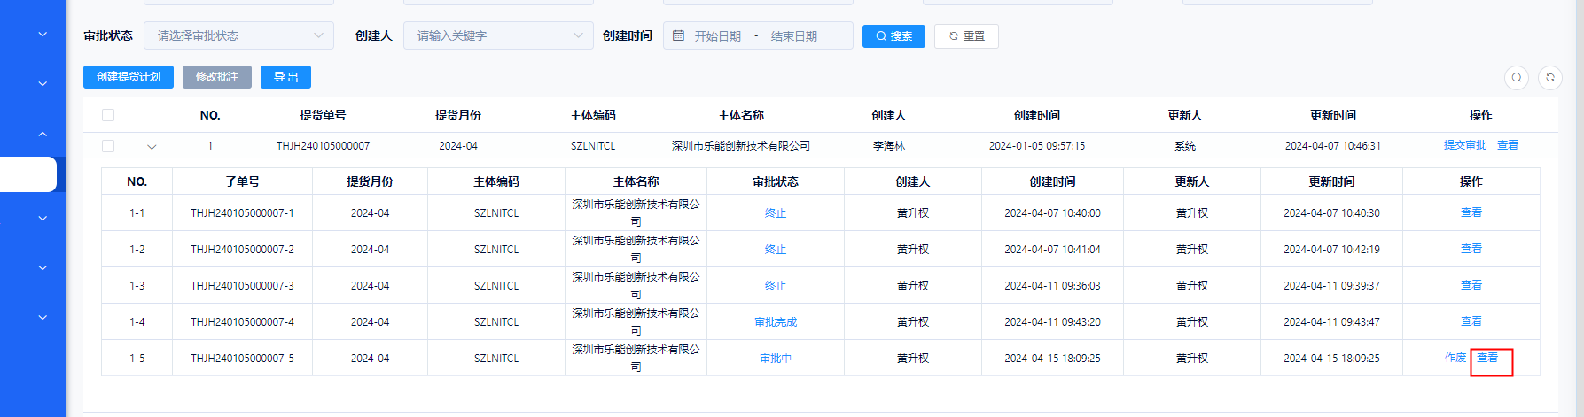Tick the checkbox for row THJH240105000007
The height and width of the screenshot is (417, 1584).
click(108, 146)
